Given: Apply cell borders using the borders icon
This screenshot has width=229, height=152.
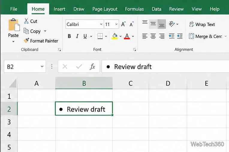Looking at the screenshot, I should pos(100,36).
